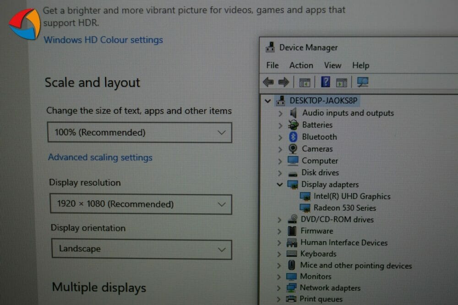This screenshot has height=305, width=458.
Task: Open Windows HD Colour settings link
Action: click(x=103, y=40)
